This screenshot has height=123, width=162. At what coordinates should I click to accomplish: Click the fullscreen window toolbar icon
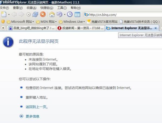point(77,15)
